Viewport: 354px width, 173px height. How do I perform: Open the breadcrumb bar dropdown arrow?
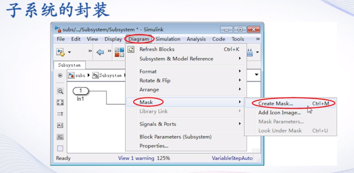(257, 75)
